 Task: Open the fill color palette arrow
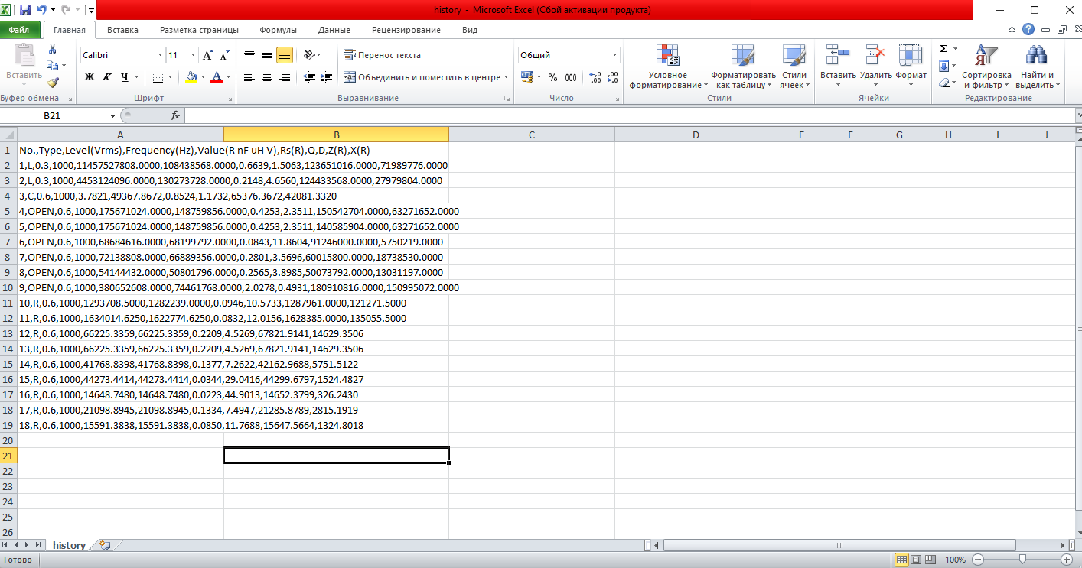pyautogui.click(x=202, y=77)
